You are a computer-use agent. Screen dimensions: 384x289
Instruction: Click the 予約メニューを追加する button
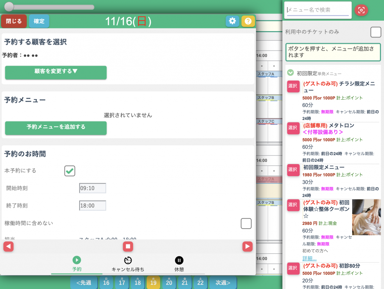[56, 127]
